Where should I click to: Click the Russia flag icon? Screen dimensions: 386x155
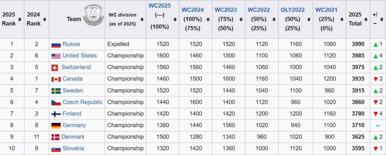pos(56,44)
